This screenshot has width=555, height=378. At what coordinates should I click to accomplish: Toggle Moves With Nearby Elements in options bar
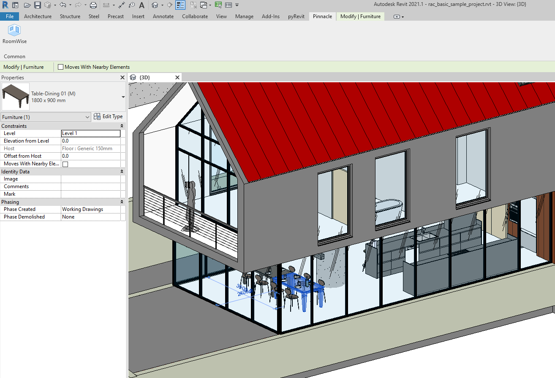[x=60, y=67]
